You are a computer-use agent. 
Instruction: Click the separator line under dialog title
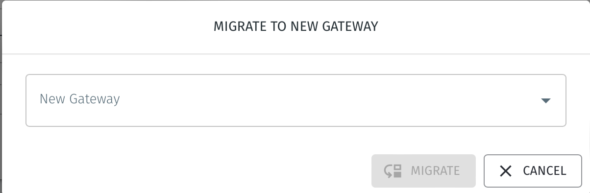click(296, 53)
